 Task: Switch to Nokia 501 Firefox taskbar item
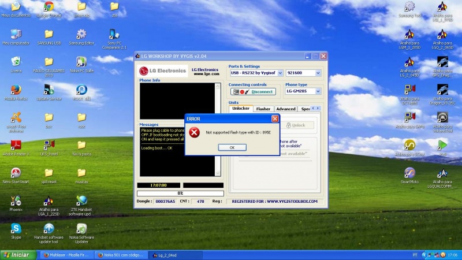121,255
